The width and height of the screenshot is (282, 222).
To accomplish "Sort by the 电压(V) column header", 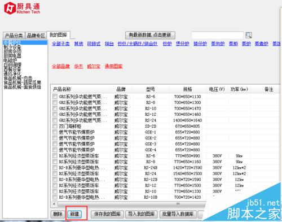I will [217, 89].
